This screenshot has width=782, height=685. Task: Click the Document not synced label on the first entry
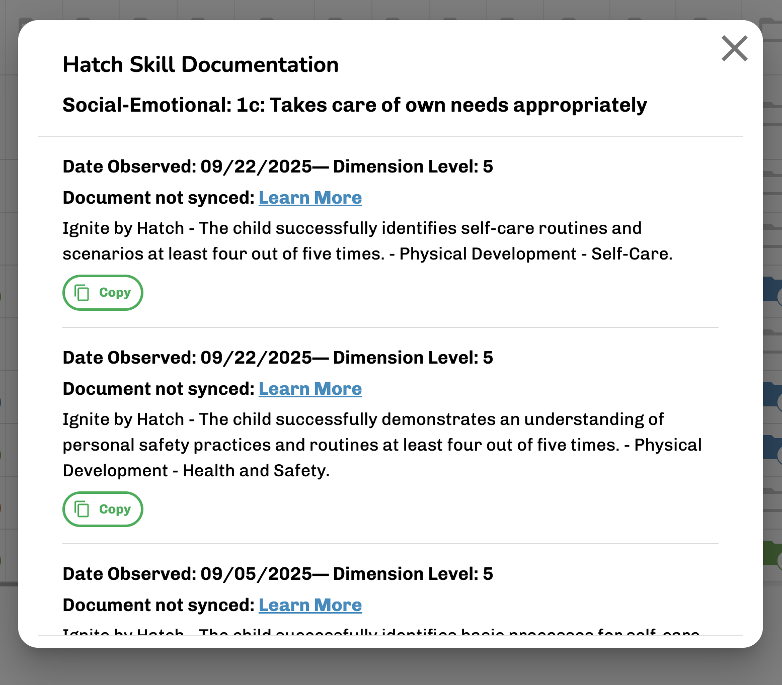tap(158, 198)
